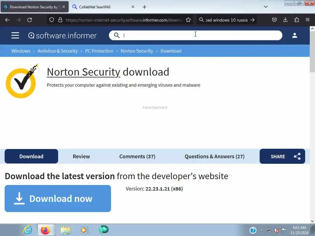The image size is (315, 236).
Task: Open the Firefox downloads panel
Action: pos(285,20)
